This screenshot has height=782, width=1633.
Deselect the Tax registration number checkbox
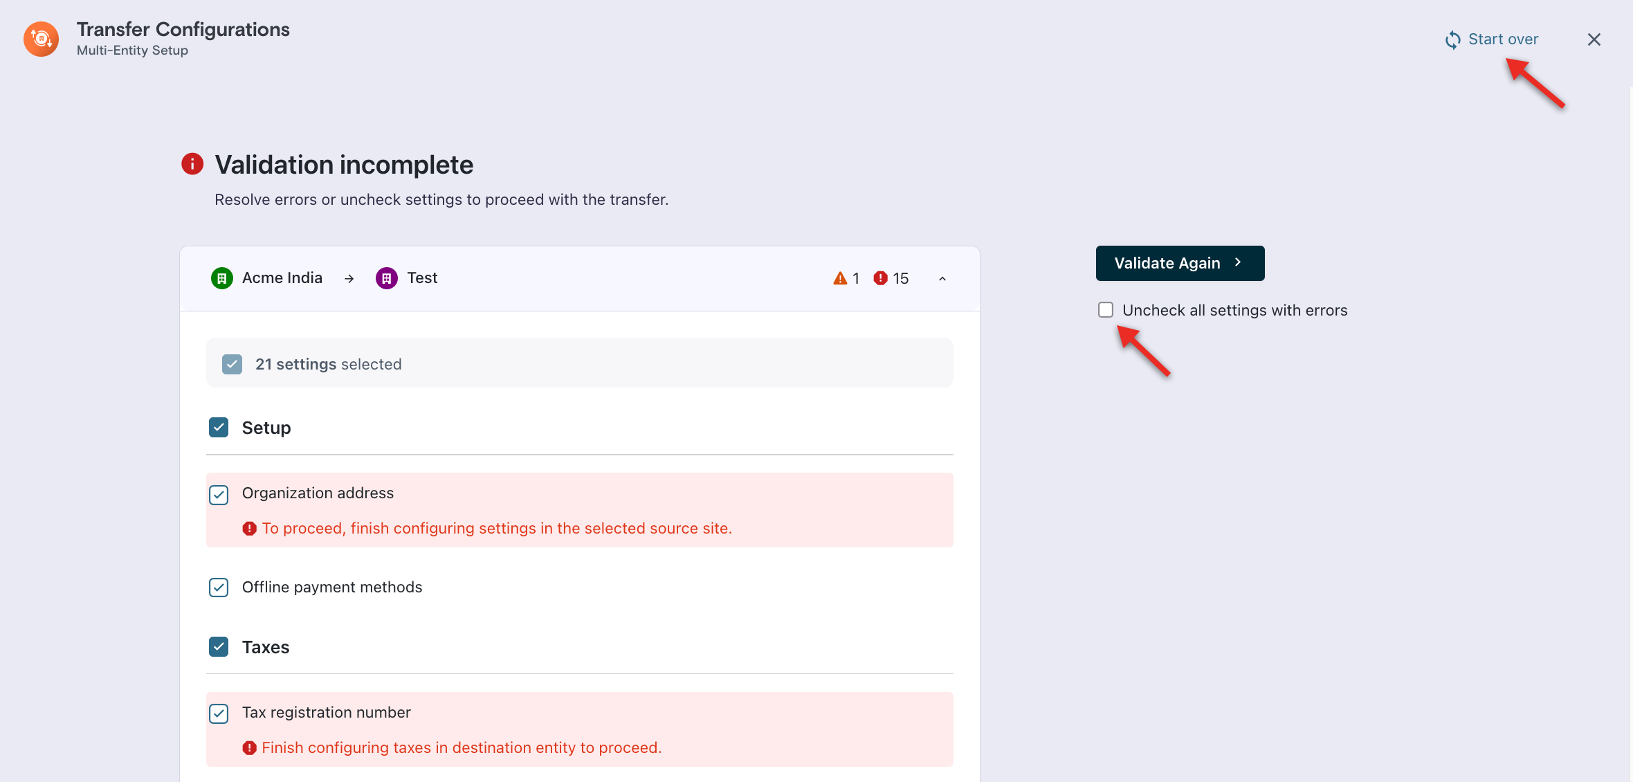click(219, 713)
